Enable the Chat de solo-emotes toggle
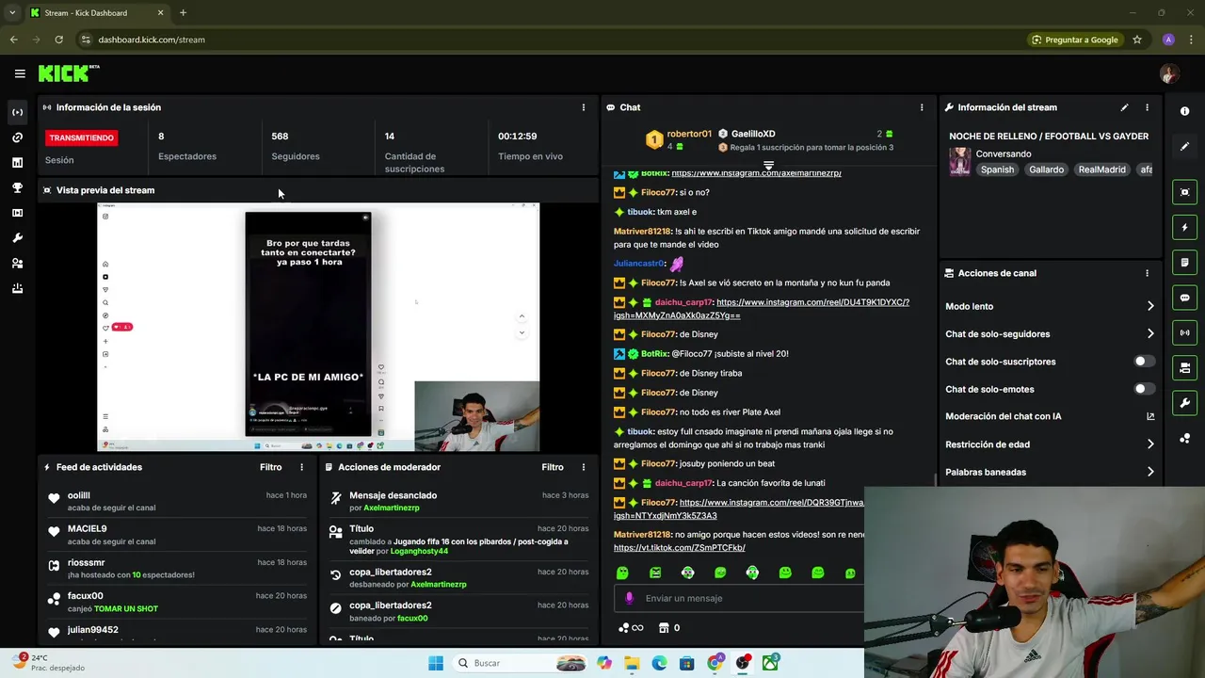The image size is (1205, 678). pyautogui.click(x=1144, y=389)
